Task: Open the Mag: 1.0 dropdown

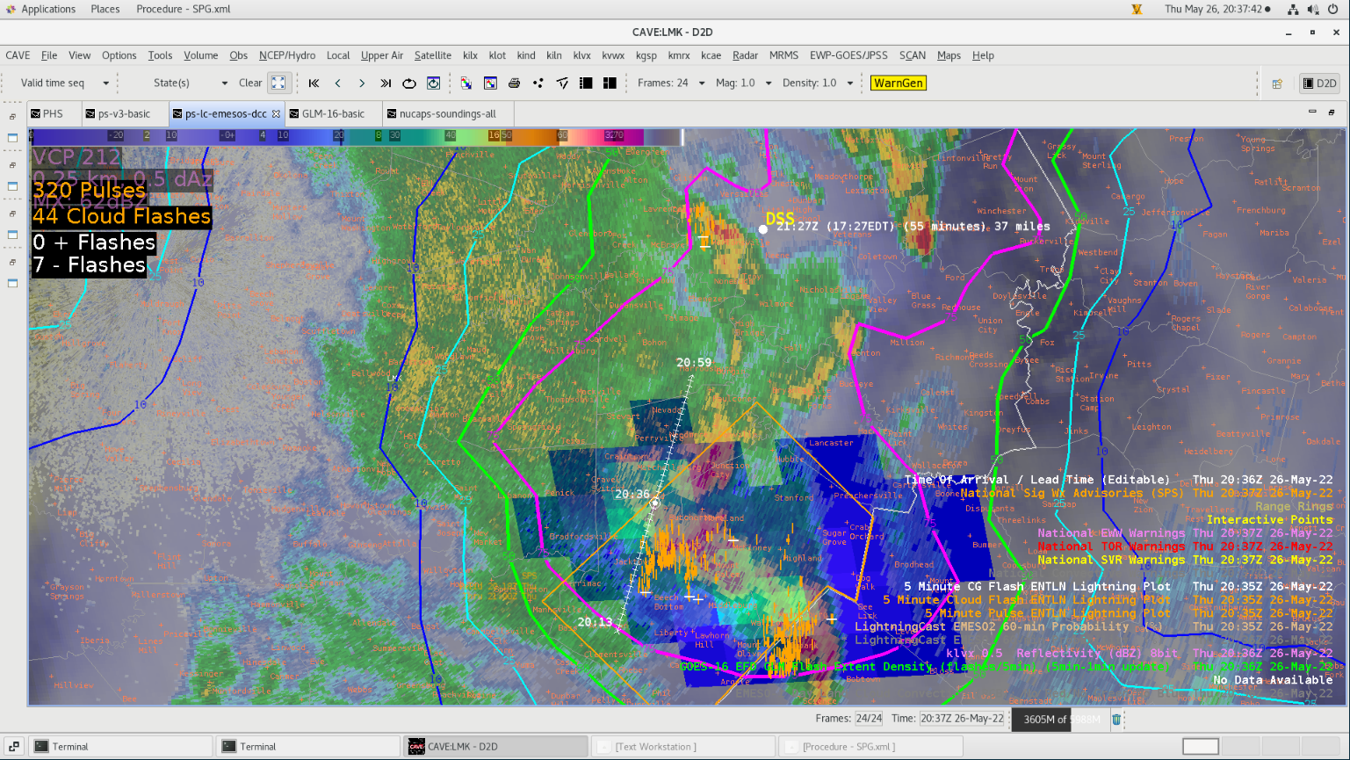Action: tap(768, 83)
